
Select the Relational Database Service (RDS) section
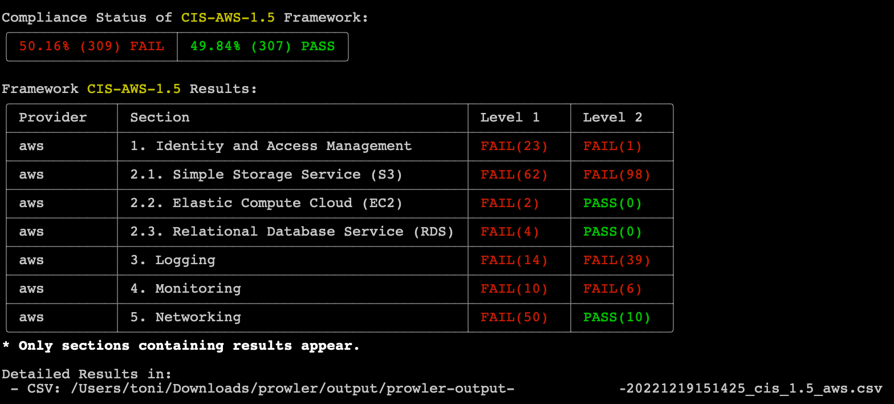pos(291,232)
